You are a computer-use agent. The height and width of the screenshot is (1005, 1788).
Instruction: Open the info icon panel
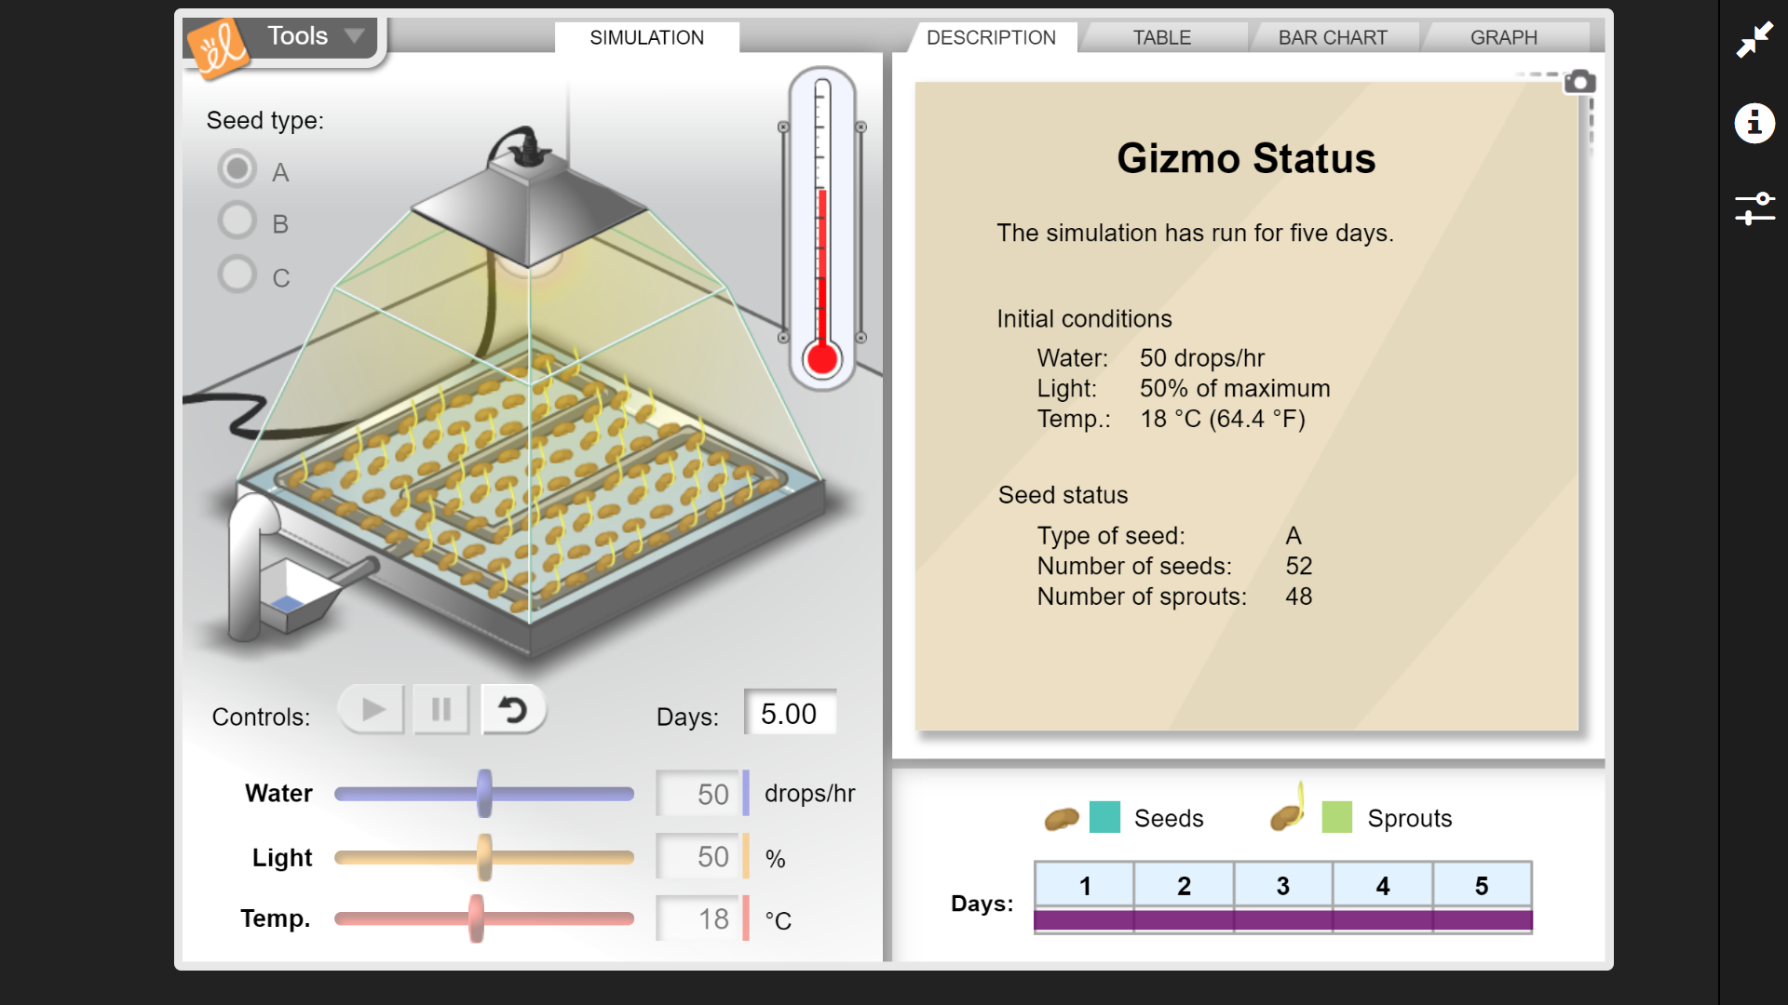1754,123
